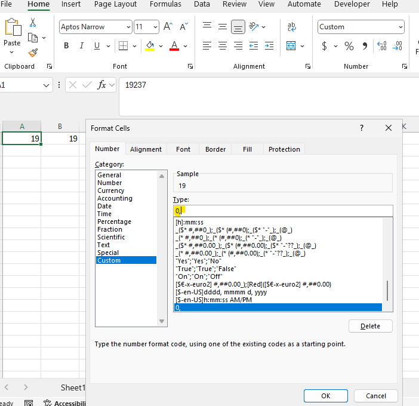
Task: Apply Comma Style icon
Action: (365, 46)
